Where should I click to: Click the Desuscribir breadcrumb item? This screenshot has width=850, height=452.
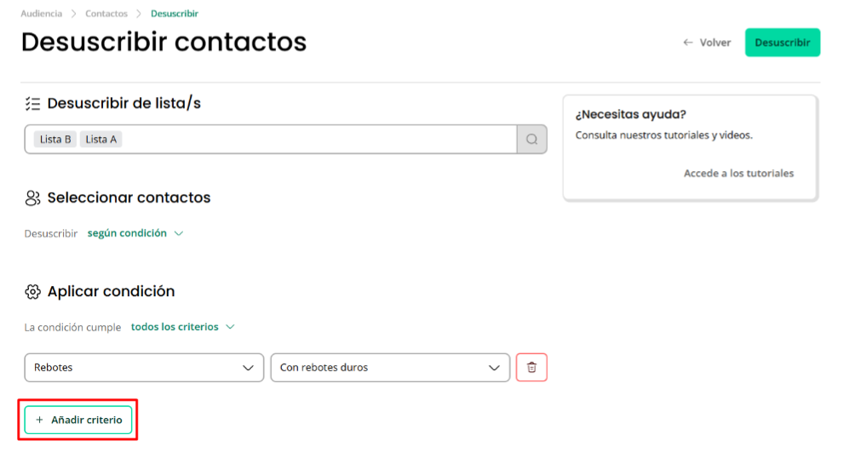coord(175,14)
